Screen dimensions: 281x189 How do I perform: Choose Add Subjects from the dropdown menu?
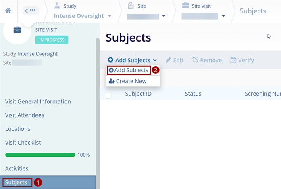pyautogui.click(x=129, y=70)
